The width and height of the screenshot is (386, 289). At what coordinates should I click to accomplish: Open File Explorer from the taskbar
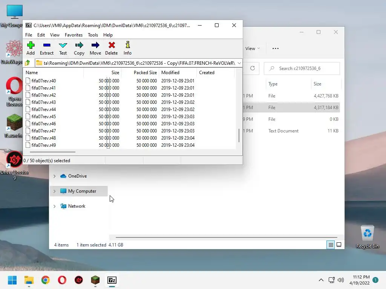click(29, 280)
